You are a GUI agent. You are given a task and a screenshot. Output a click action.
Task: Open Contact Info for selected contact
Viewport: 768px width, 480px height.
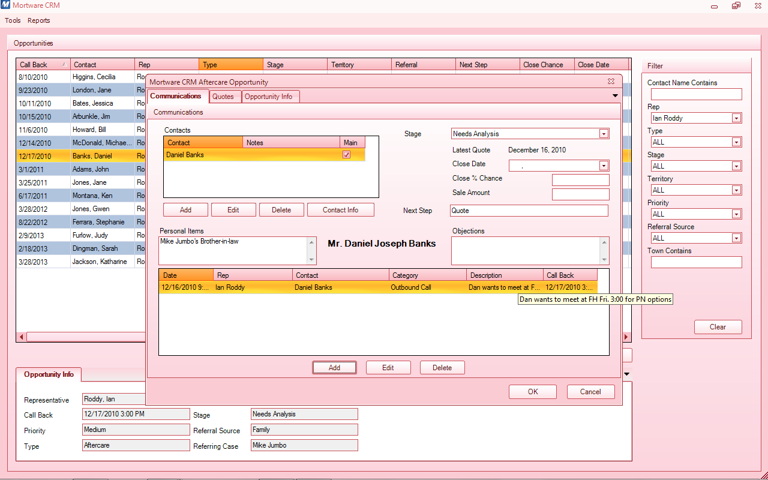click(x=341, y=210)
